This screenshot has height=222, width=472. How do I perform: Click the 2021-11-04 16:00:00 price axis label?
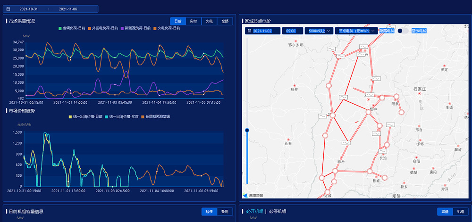[x=157, y=191]
